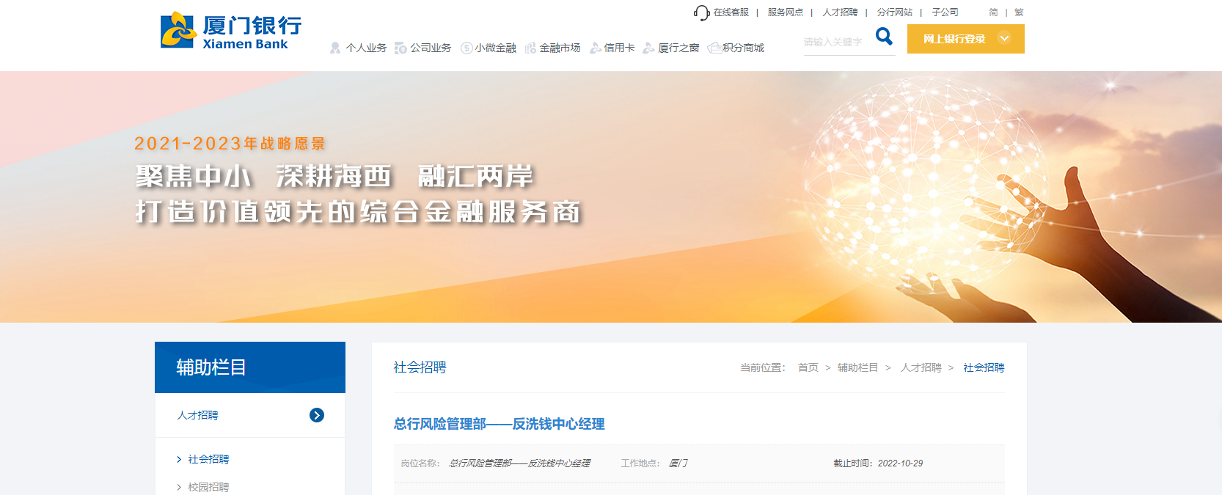Click the Xiamen Bank logo
1222x495 pixels.
pos(231,31)
